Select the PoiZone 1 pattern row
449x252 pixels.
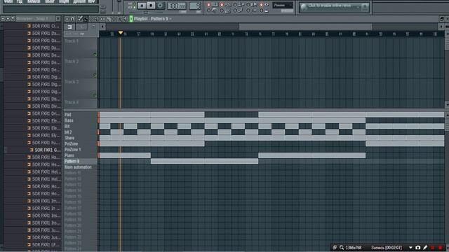pyautogui.click(x=81, y=150)
